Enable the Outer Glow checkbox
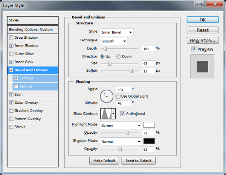 tap(11, 54)
